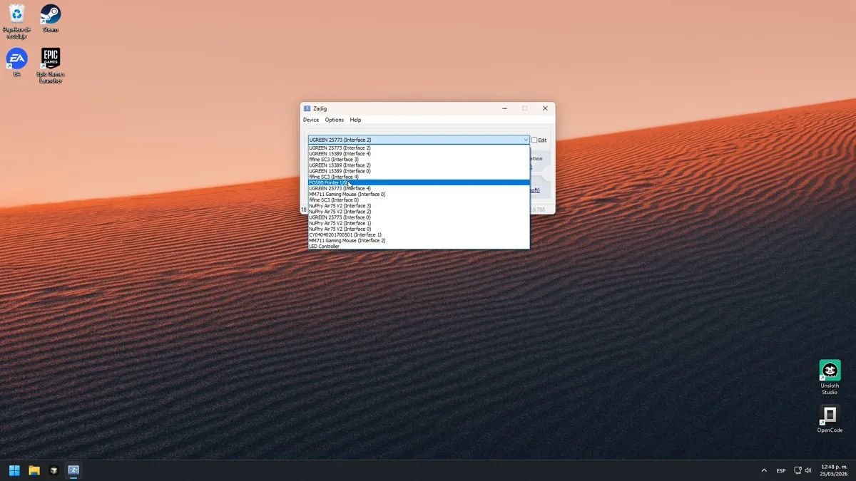
Task: Open File Explorer from the taskbar
Action: (34, 470)
